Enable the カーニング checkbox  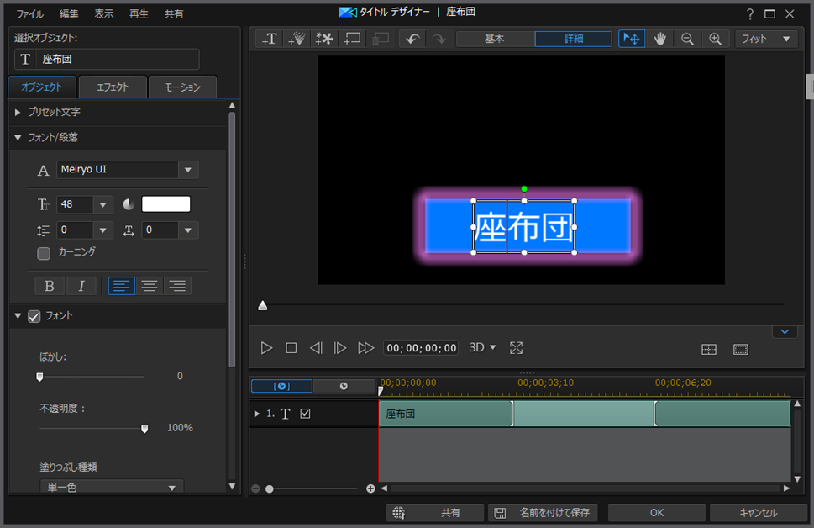tap(44, 253)
